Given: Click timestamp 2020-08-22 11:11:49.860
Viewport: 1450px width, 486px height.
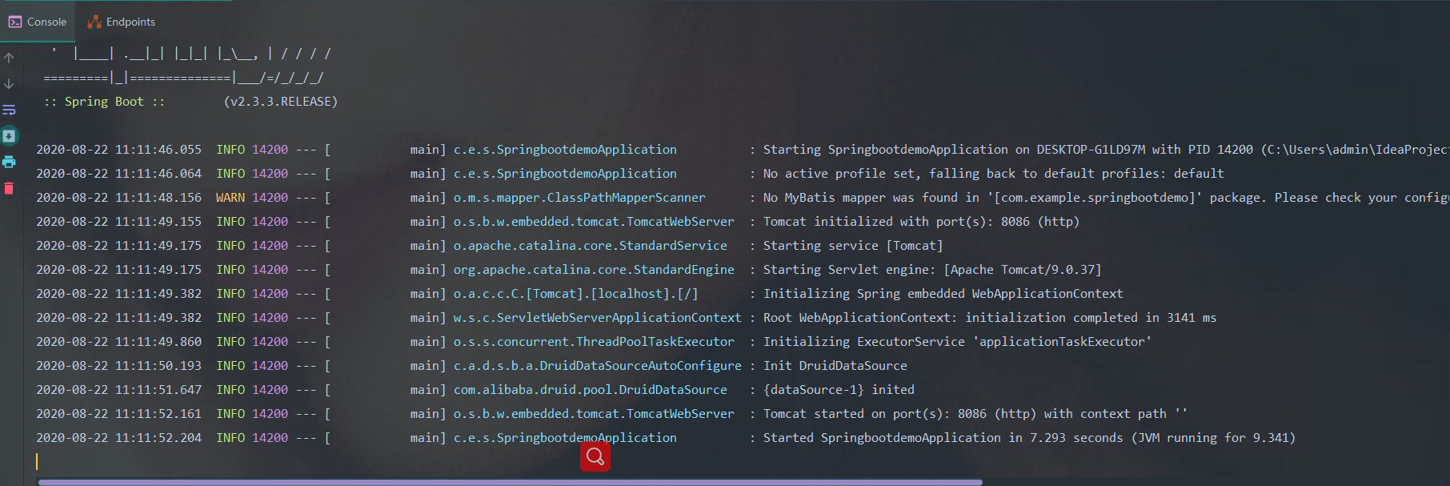Looking at the screenshot, I should (119, 342).
